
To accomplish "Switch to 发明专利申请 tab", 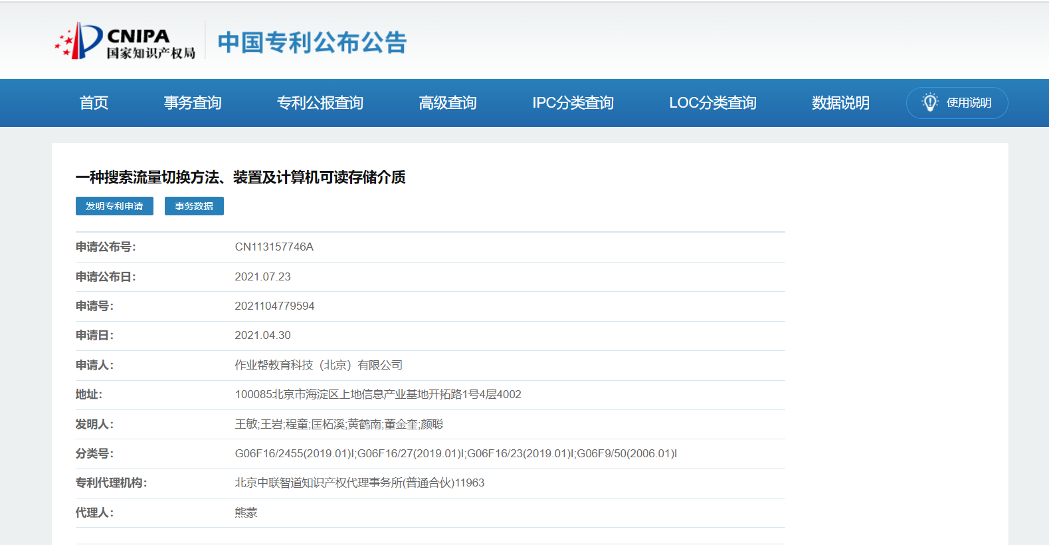I will [x=114, y=206].
